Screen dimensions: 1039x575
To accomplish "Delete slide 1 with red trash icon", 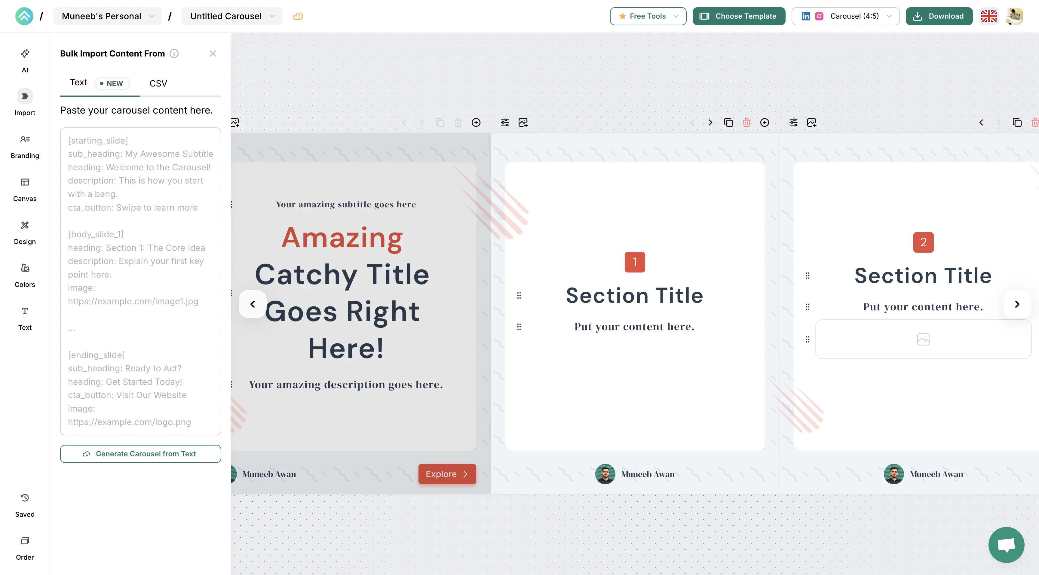I will coord(746,123).
